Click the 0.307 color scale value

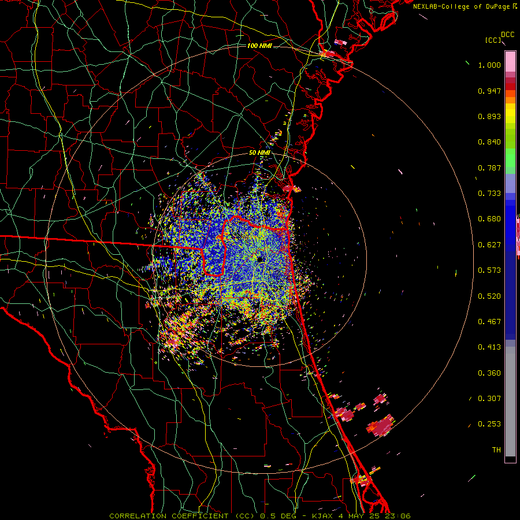(x=489, y=399)
